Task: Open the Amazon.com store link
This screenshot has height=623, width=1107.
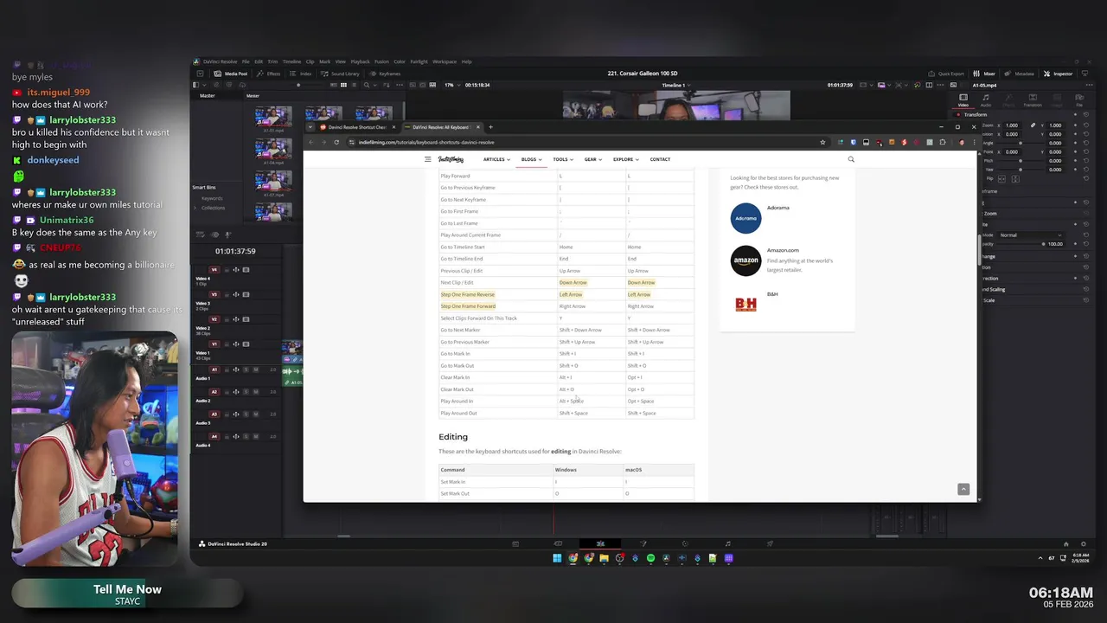Action: click(x=783, y=250)
